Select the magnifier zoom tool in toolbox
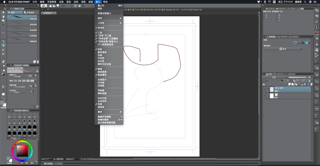320x166 pixels. (x=3, y=13)
